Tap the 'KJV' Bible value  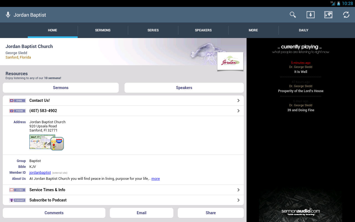tap(33, 167)
